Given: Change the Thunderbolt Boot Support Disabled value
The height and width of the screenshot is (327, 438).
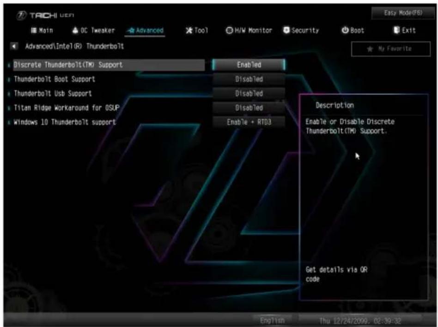Looking at the screenshot, I should (249, 79).
